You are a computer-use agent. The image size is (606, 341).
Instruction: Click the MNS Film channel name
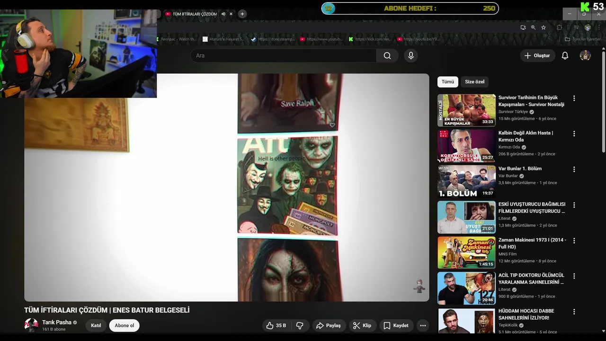pyautogui.click(x=508, y=254)
